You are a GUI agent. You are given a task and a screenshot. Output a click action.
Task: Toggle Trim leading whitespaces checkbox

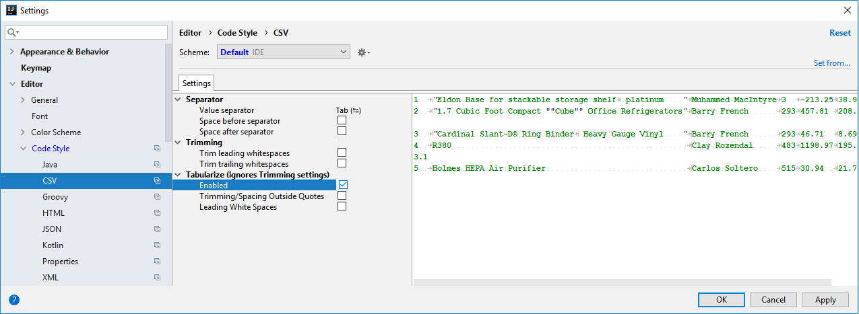click(x=342, y=153)
